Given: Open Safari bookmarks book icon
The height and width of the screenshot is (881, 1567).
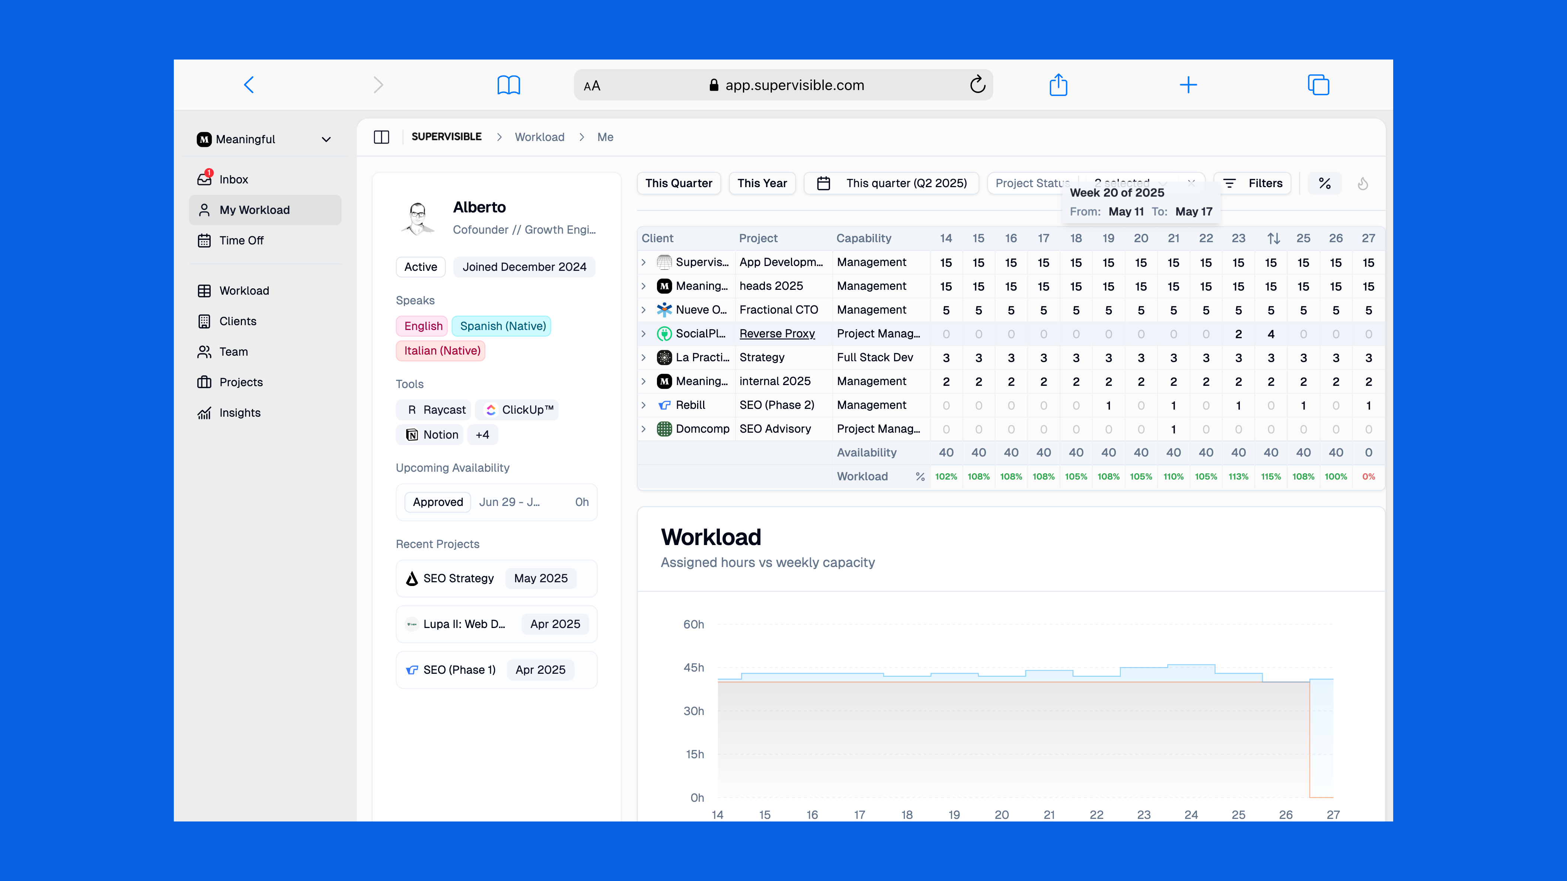Looking at the screenshot, I should click(508, 84).
